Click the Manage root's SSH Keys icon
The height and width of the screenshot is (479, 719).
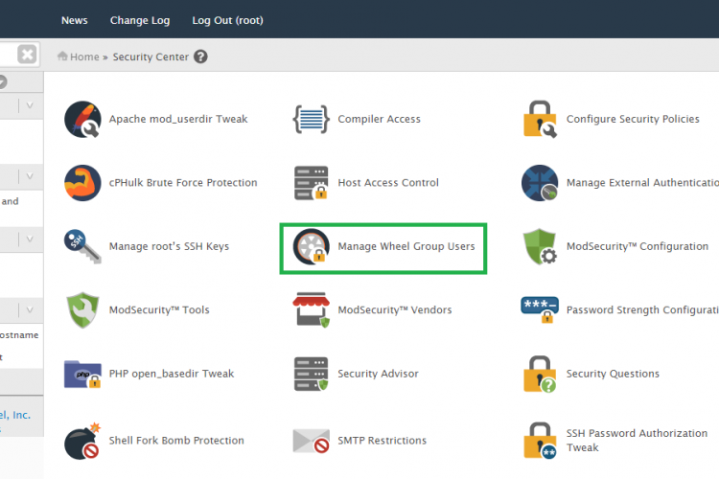[82, 246]
